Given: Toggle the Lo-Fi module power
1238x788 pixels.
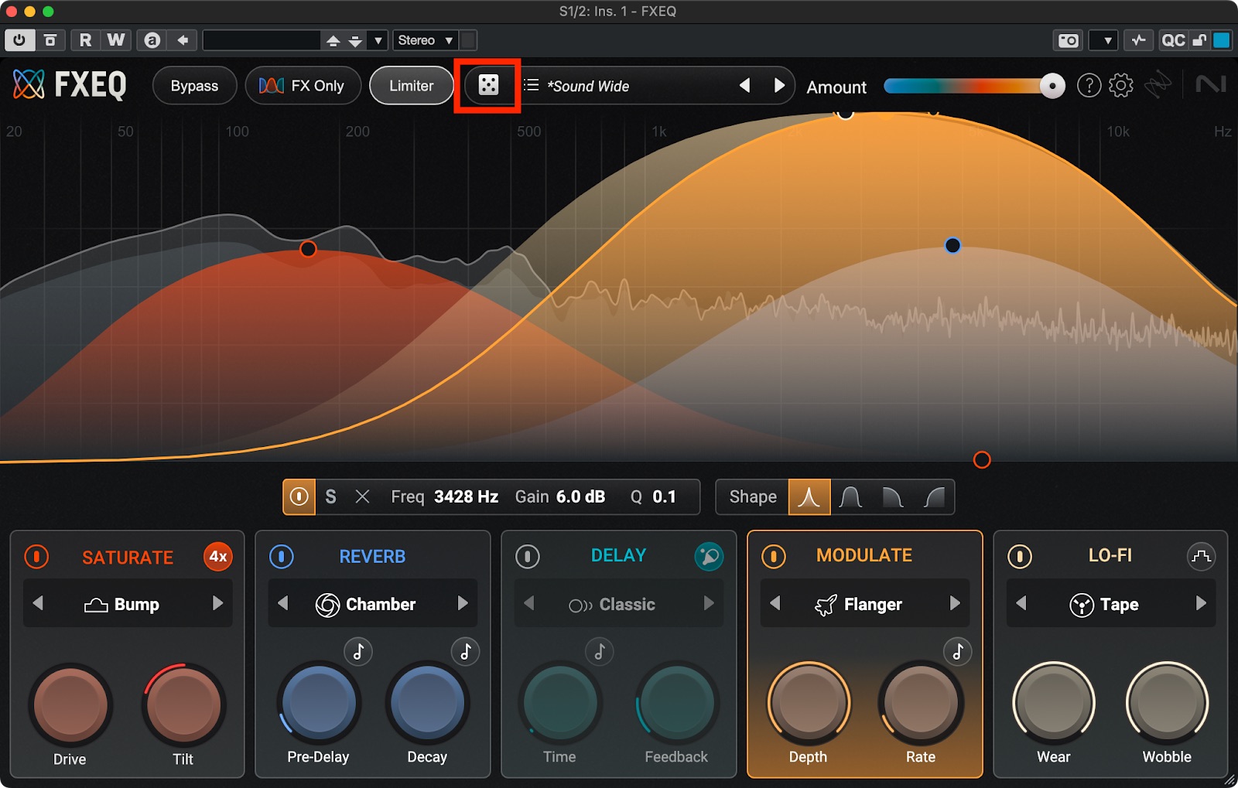Looking at the screenshot, I should (x=1020, y=556).
